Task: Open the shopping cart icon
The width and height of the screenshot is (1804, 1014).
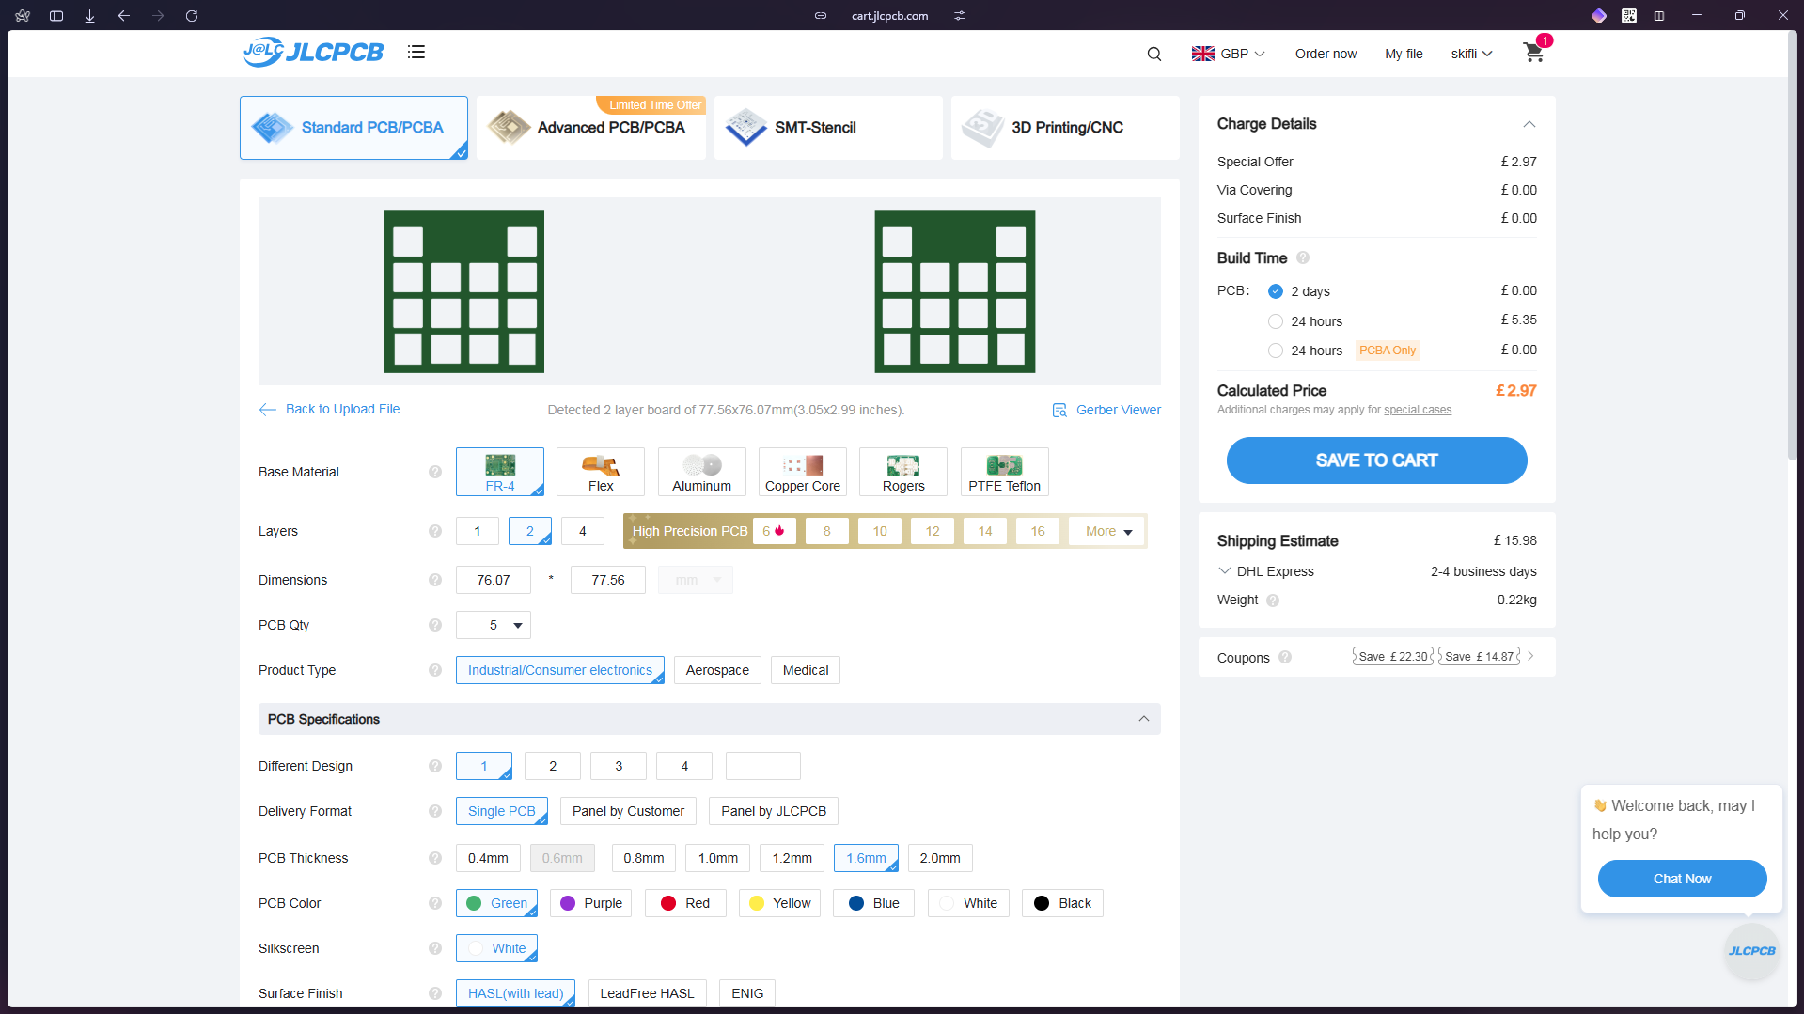Action: [x=1533, y=53]
